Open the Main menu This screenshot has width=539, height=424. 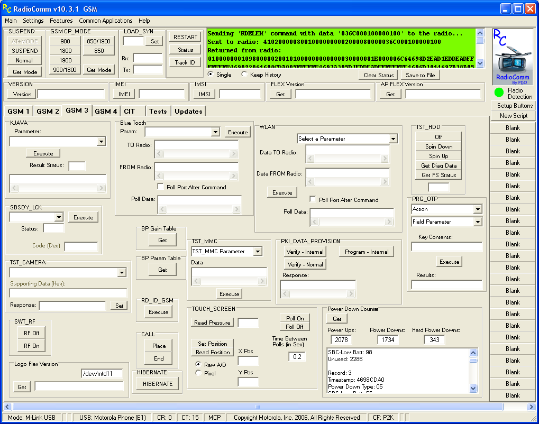(x=11, y=21)
